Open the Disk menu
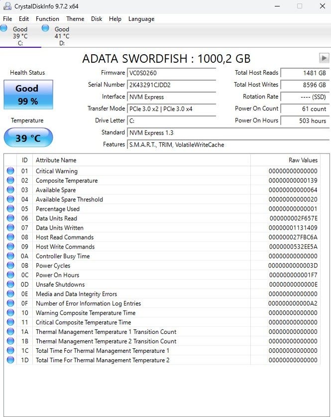Viewport: 331px width, 417px height. click(x=97, y=19)
